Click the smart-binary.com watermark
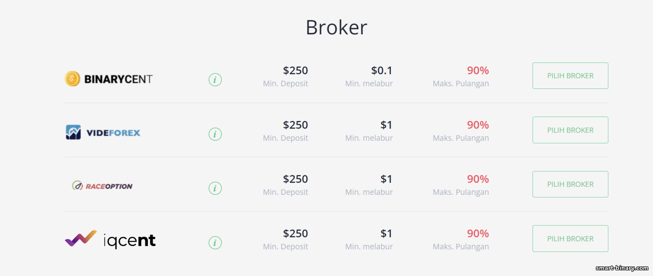Screen dimensions: 653x276 click(622, 268)
